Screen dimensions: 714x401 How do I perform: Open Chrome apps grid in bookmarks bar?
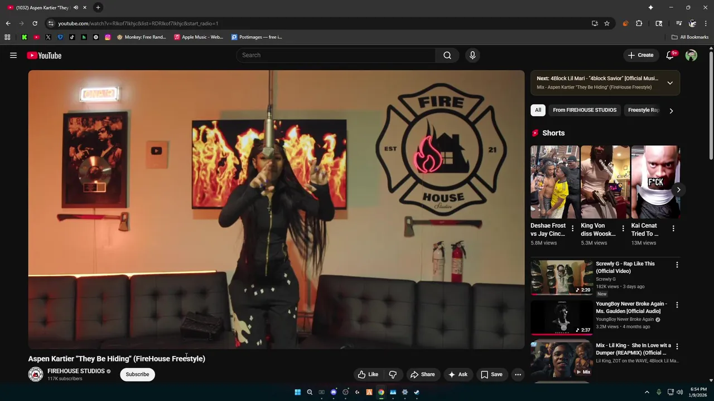tap(7, 37)
